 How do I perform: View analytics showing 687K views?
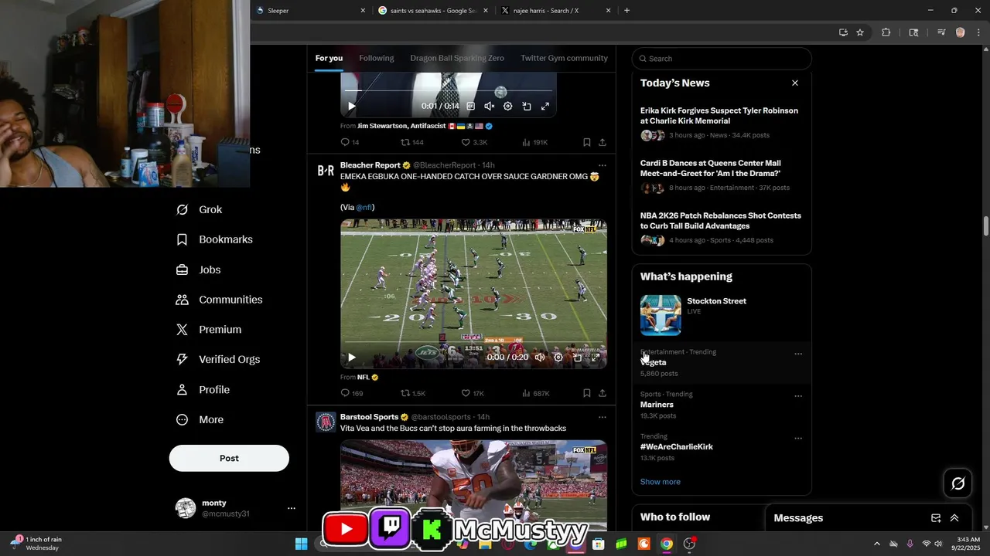tap(535, 393)
